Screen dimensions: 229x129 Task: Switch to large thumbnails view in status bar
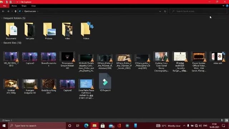click(x=226, y=120)
